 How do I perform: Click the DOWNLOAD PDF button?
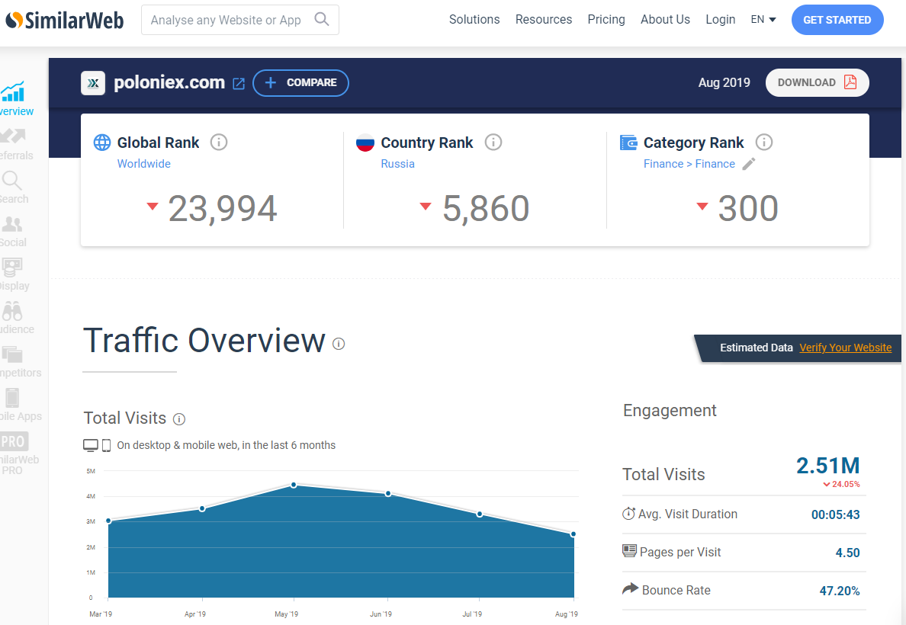click(x=817, y=82)
